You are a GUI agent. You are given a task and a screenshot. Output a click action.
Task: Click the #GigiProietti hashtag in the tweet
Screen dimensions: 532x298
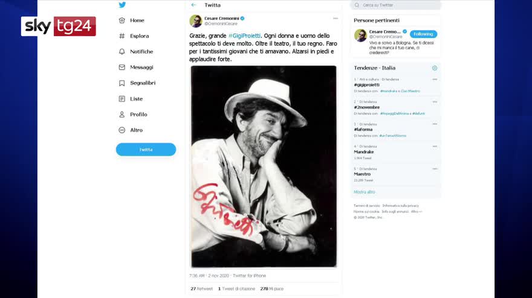tap(244, 36)
